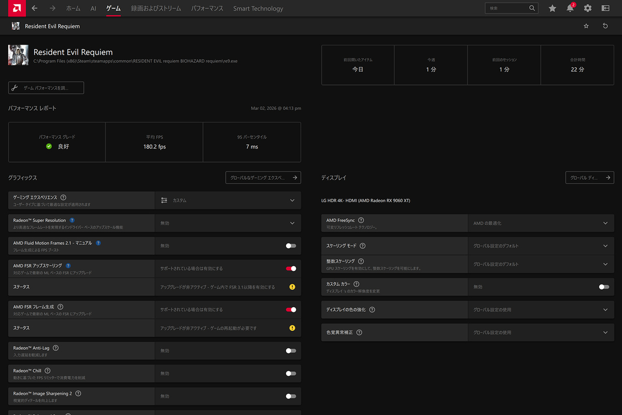Click グローバルなゲーミング エクスペ... button
This screenshot has width=622, height=415.
(263, 177)
